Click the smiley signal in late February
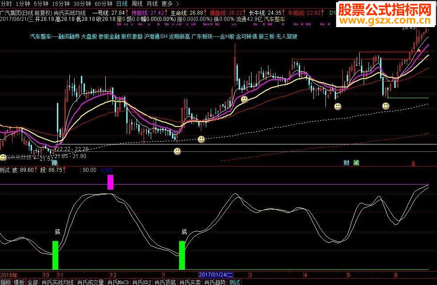Screen dimensions: 437x285 (245, 99)
